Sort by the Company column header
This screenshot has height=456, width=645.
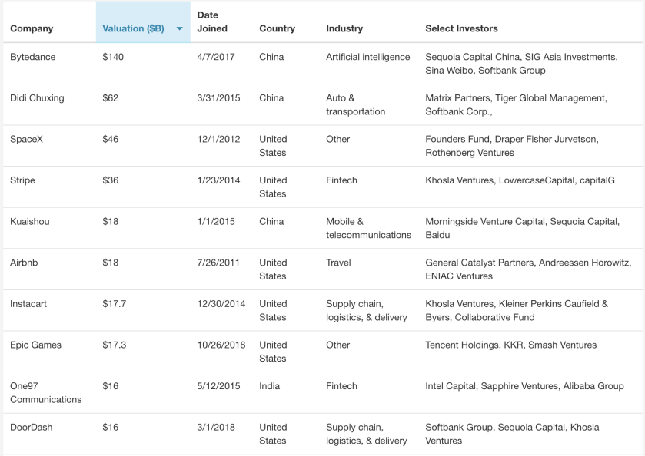click(32, 29)
